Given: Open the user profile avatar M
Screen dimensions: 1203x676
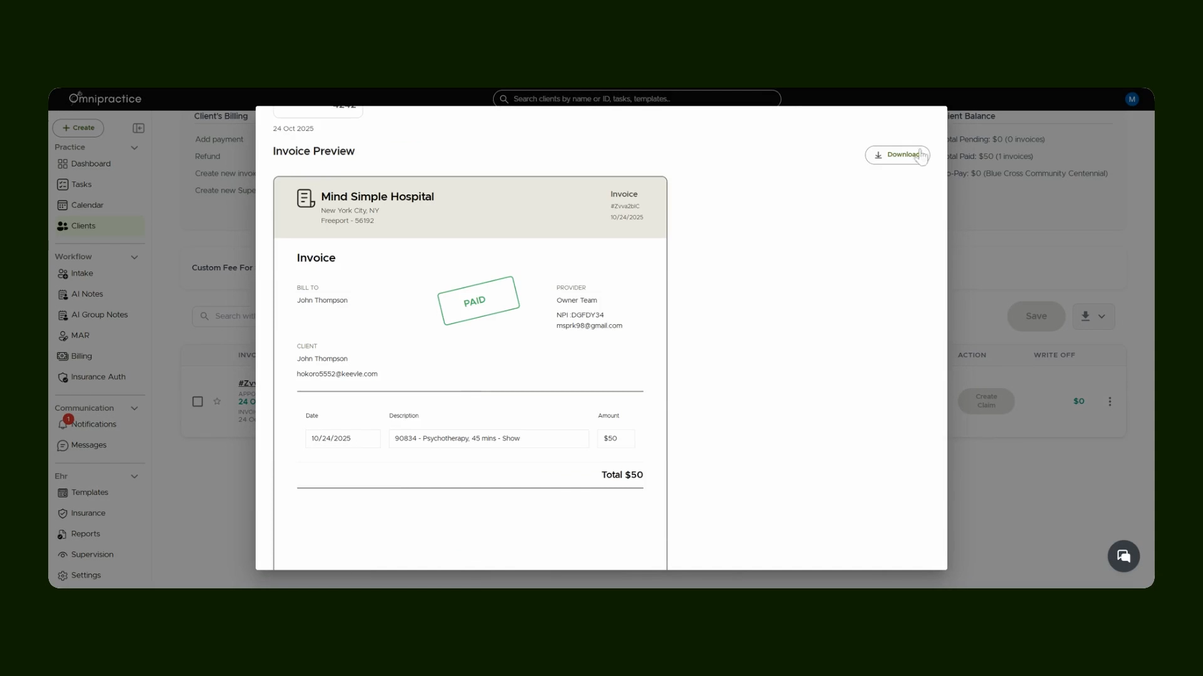Looking at the screenshot, I should pyautogui.click(x=1132, y=99).
